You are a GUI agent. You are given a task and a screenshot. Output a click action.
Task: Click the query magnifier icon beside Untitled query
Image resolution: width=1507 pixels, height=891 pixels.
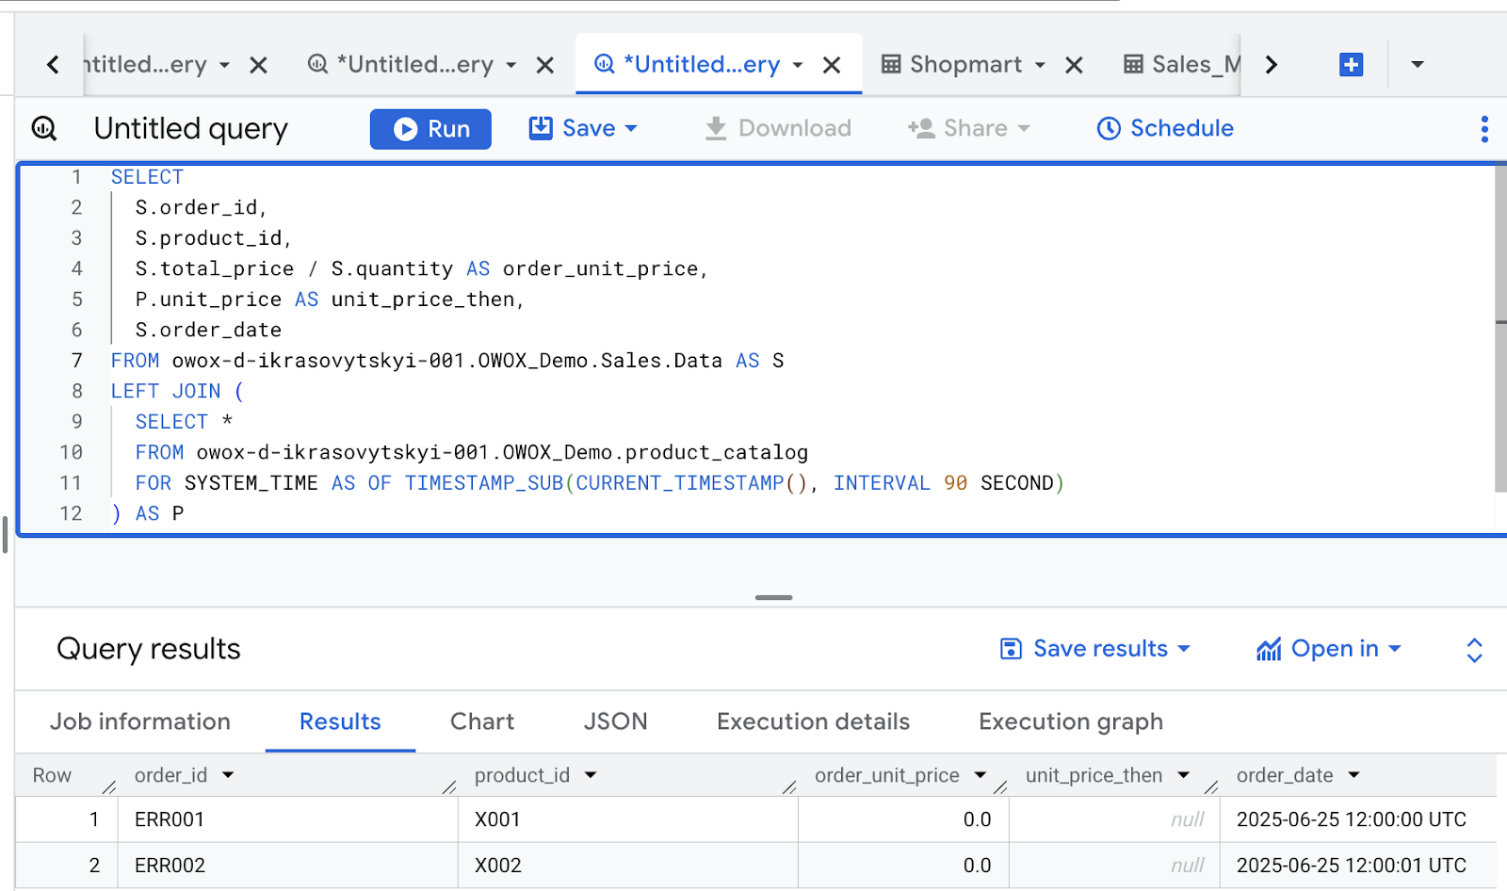pos(44,128)
